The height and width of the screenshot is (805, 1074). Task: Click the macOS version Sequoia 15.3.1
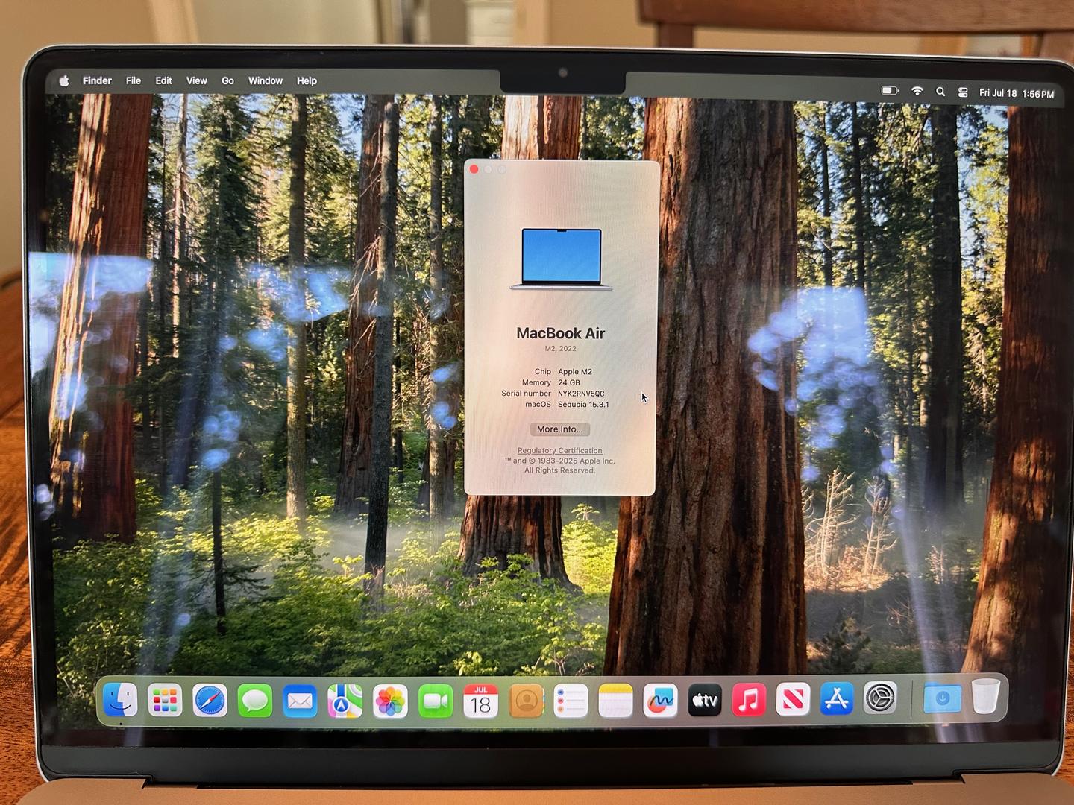(x=583, y=405)
